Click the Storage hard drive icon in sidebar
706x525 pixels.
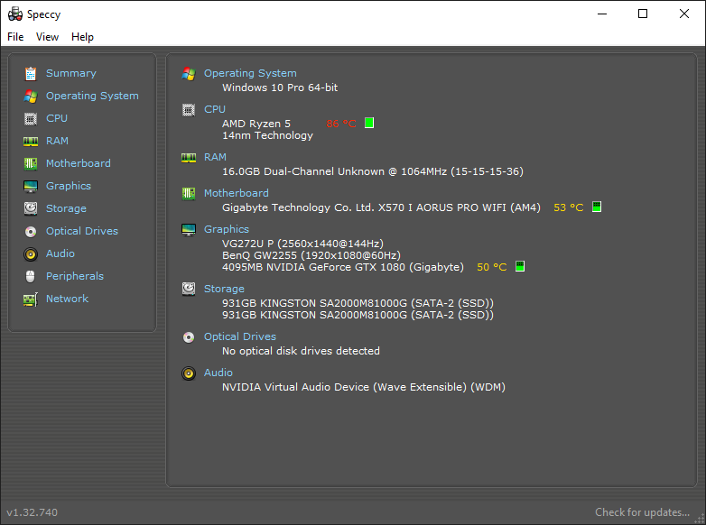click(x=31, y=208)
